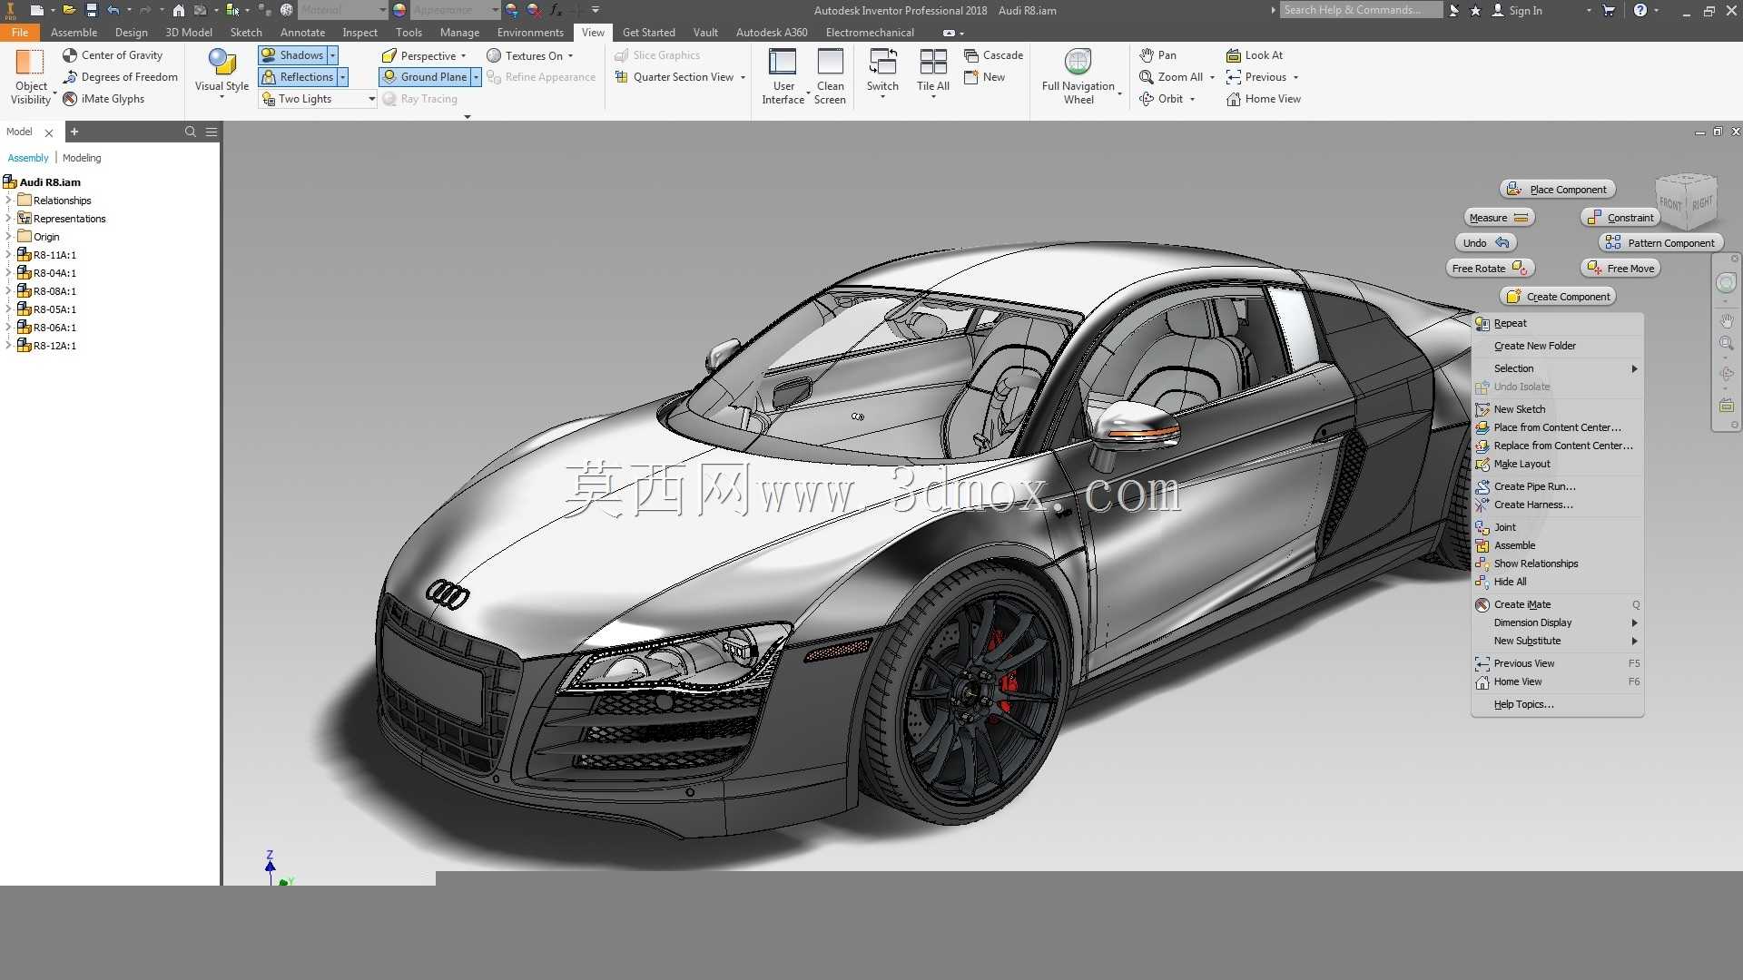Open the Textures On dropdown
The image size is (1743, 980).
[530, 55]
